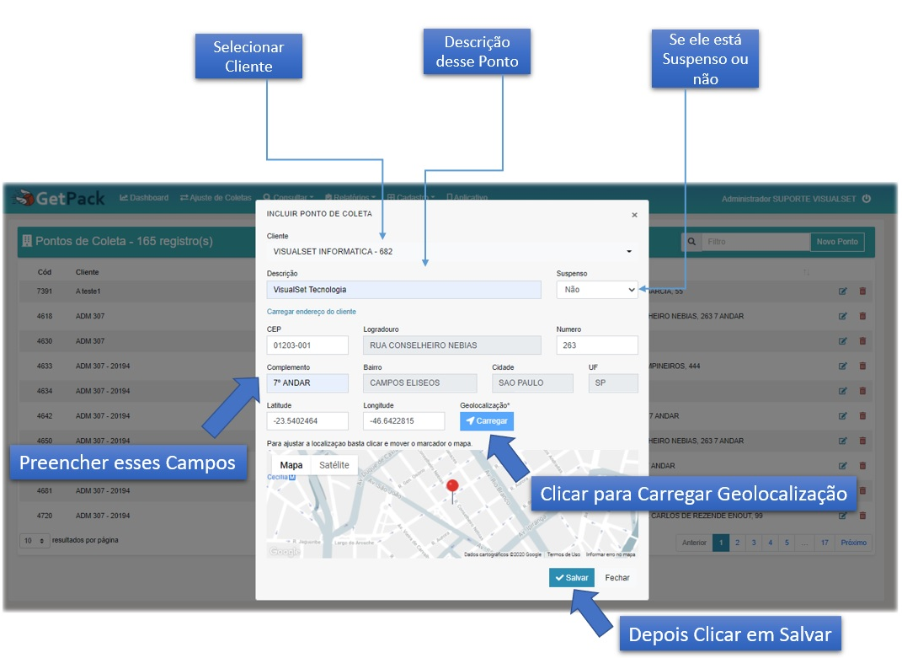The image size is (902, 658).
Task: Open Ajuste de Coletas in the navbar
Action: point(216,197)
